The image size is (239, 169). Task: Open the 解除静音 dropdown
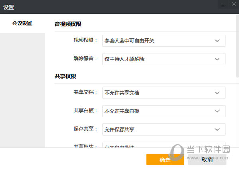(x=164, y=59)
